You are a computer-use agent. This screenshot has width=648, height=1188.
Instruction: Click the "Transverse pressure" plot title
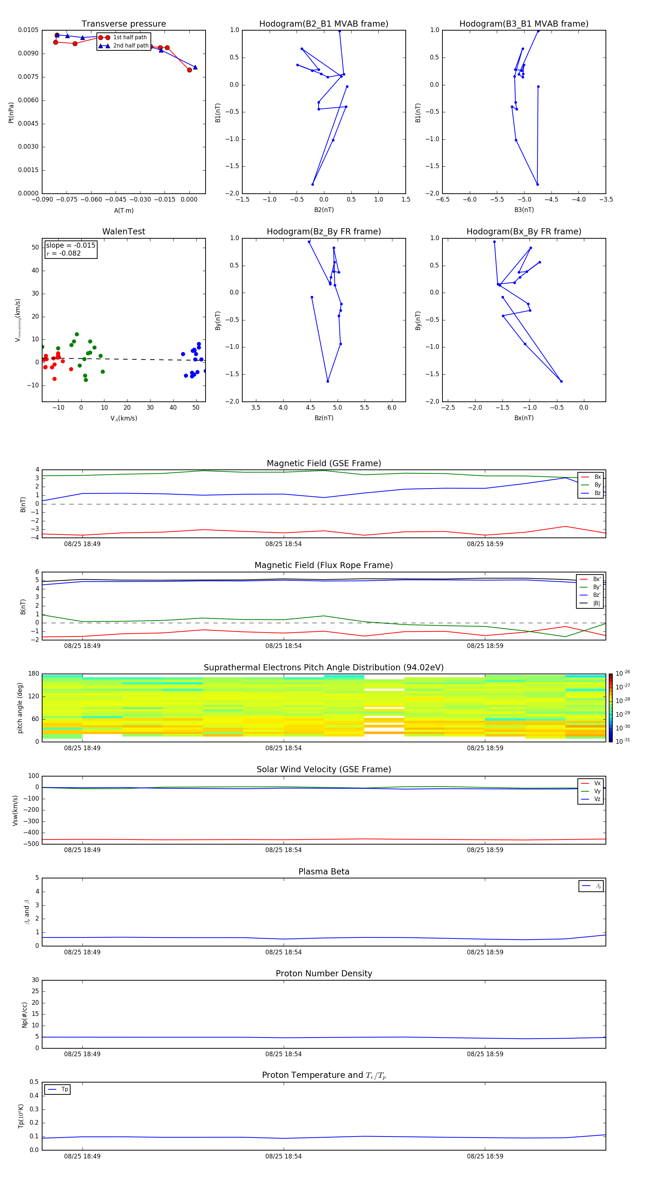[123, 24]
